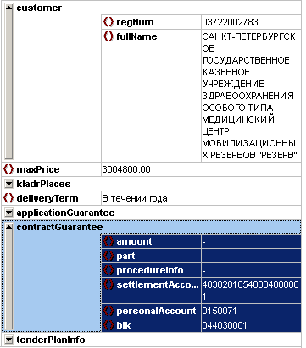Expand the kladrPlaces node
Image resolution: width=306 pixels, height=348 pixels.
coord(9,184)
